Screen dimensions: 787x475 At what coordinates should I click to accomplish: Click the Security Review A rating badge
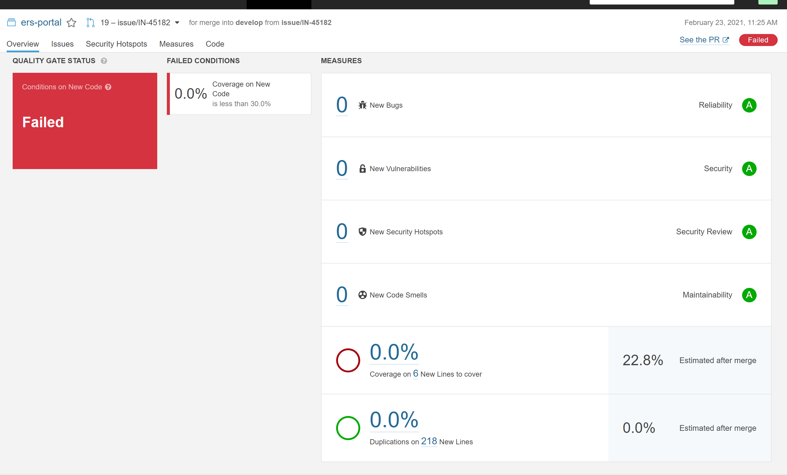pos(749,232)
